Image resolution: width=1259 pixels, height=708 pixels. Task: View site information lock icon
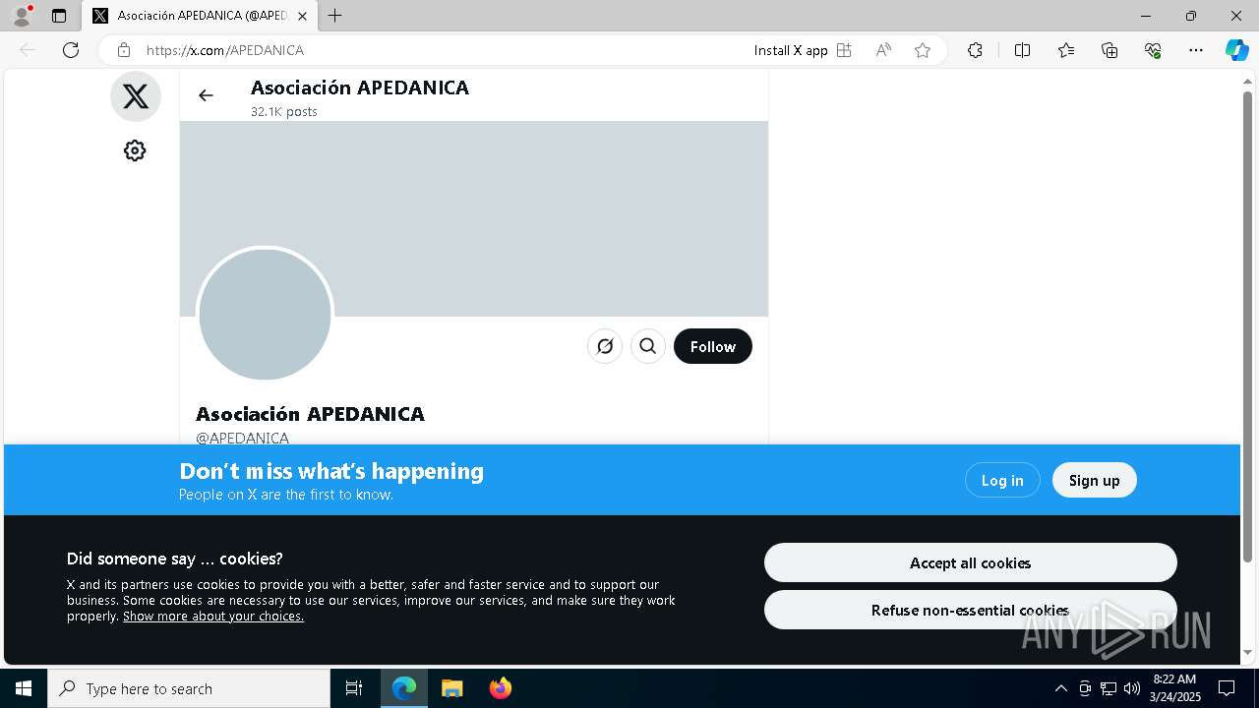[x=124, y=50]
